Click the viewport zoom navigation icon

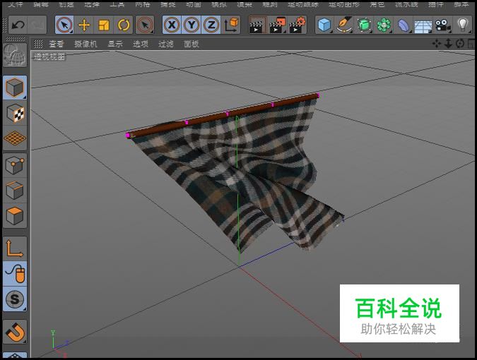(448, 44)
